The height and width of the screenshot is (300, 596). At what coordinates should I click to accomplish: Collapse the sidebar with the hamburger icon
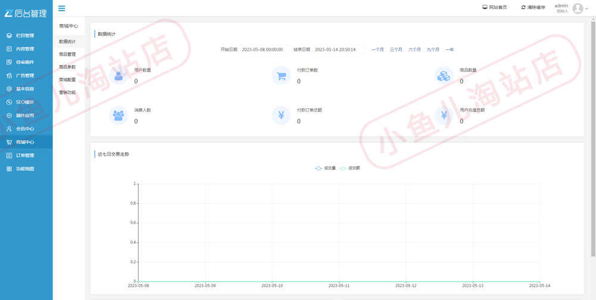[61, 8]
